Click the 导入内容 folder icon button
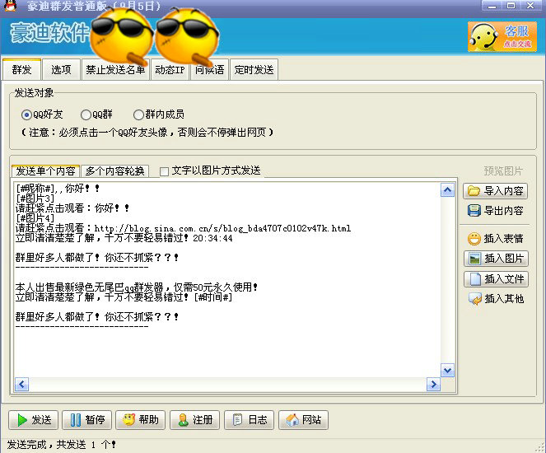546x453 pixels. coord(495,191)
